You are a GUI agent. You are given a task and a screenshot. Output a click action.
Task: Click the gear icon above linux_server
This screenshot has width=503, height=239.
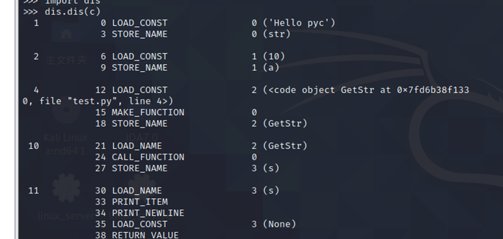(x=66, y=187)
